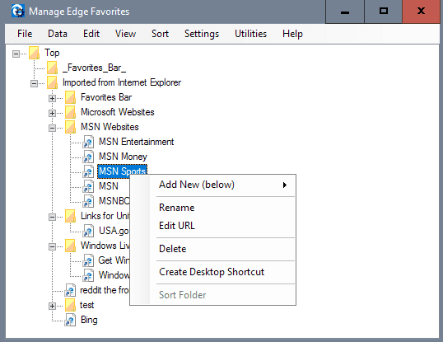Viewport: 443px width, 342px height.
Task: Select the highlighted MSN Sports label
Action: tap(123, 171)
